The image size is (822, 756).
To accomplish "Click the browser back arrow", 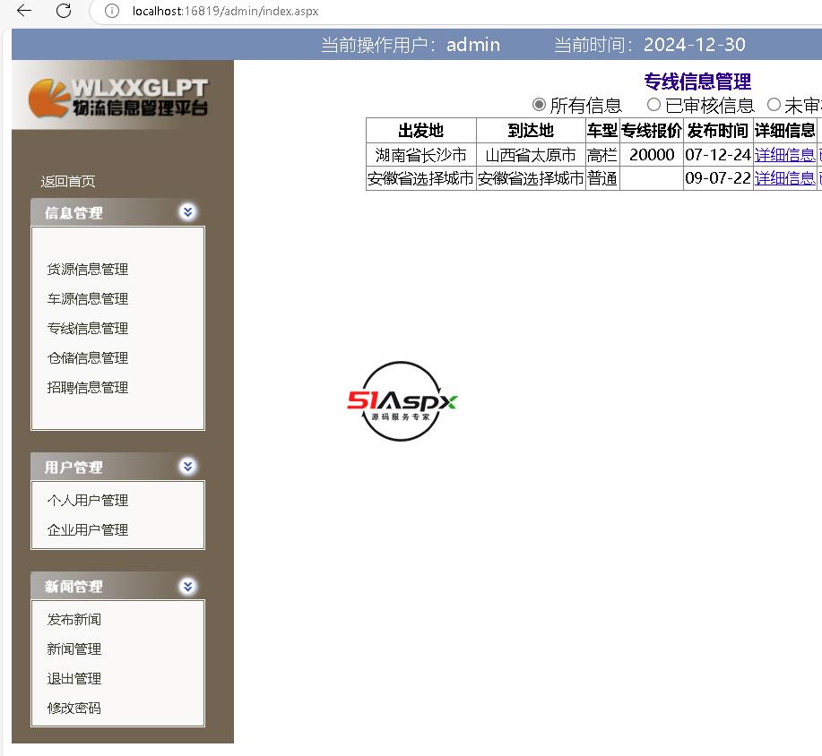I will click(24, 11).
